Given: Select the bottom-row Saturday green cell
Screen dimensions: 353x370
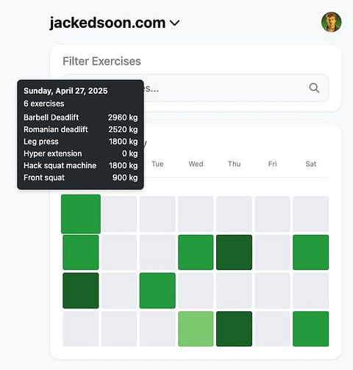Looking at the screenshot, I should click(310, 329).
